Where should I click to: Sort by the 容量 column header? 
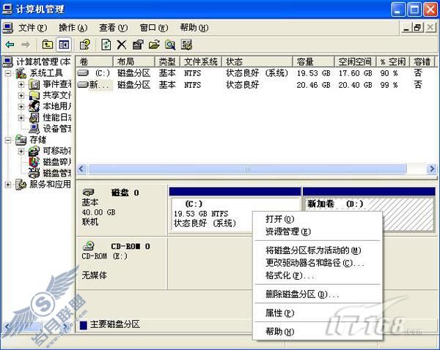pos(313,62)
